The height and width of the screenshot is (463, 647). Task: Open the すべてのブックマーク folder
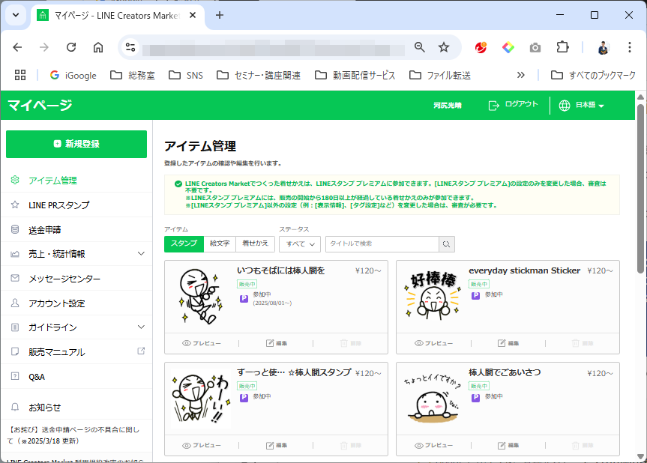(x=593, y=76)
